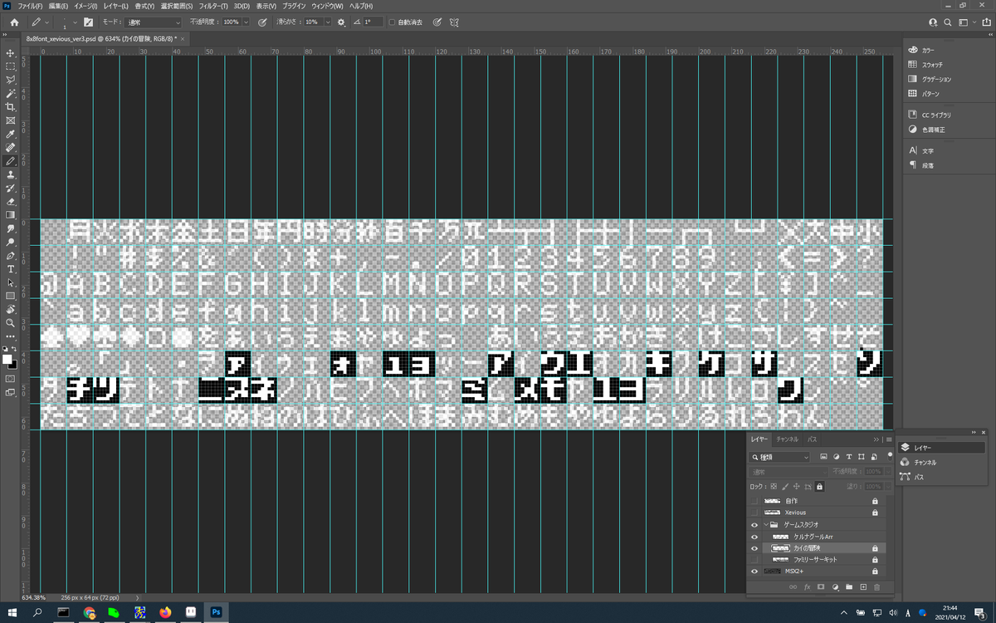Enable the 自動消去 checkbox

392,22
